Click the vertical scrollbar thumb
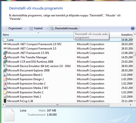This screenshot has width=136, height=123. coord(135,54)
